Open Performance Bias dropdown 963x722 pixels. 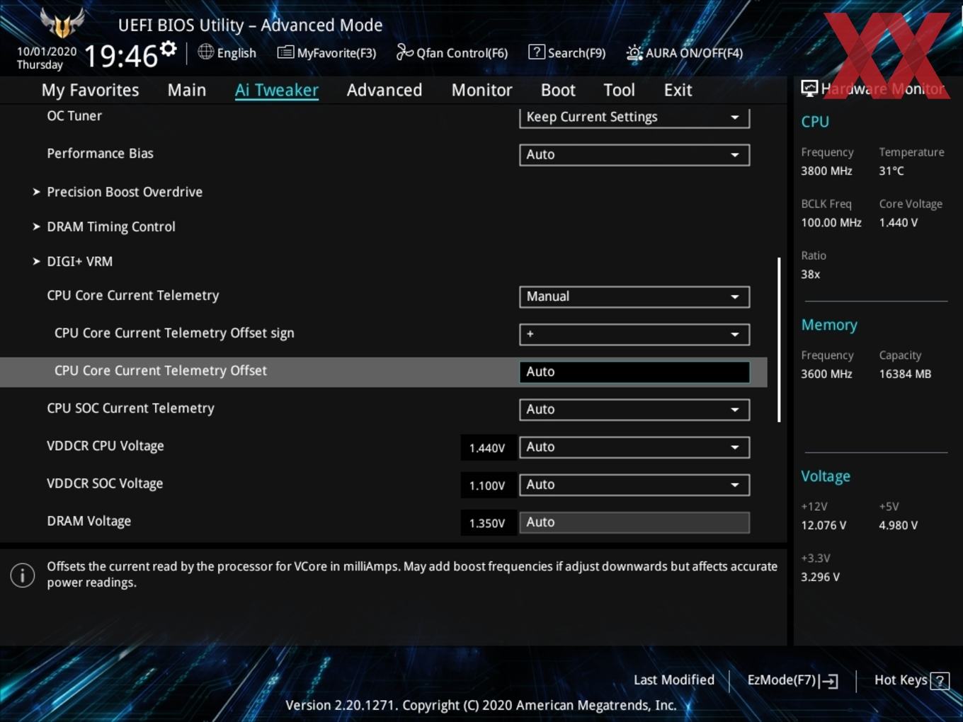[x=634, y=155]
